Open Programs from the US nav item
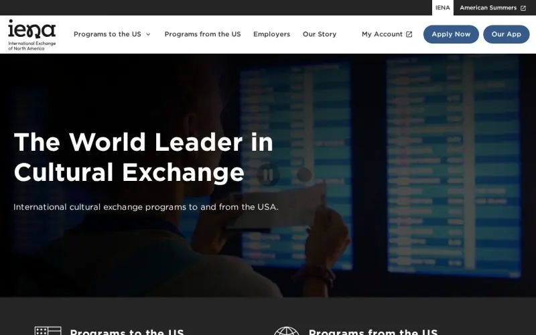536x335 pixels. pos(203,34)
